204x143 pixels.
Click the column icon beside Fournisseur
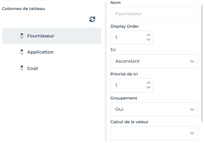[22, 36]
